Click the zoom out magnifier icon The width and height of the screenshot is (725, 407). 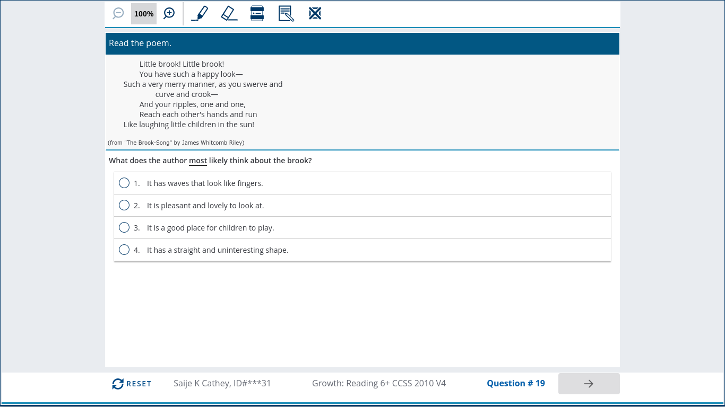pos(118,14)
